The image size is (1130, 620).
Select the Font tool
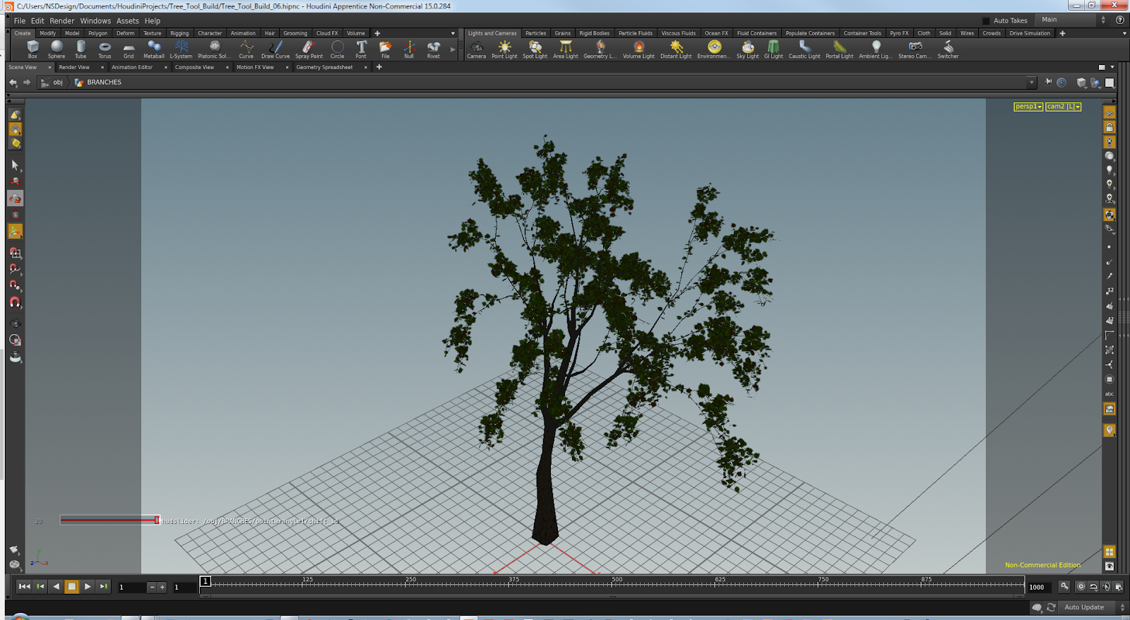(361, 49)
